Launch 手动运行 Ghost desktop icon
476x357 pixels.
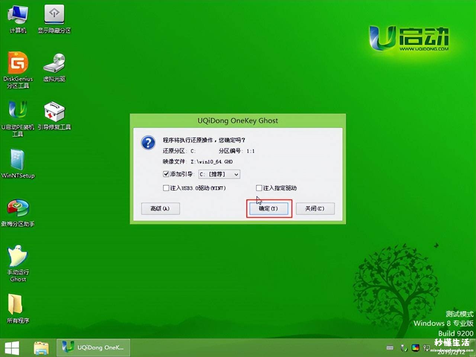[18, 263]
